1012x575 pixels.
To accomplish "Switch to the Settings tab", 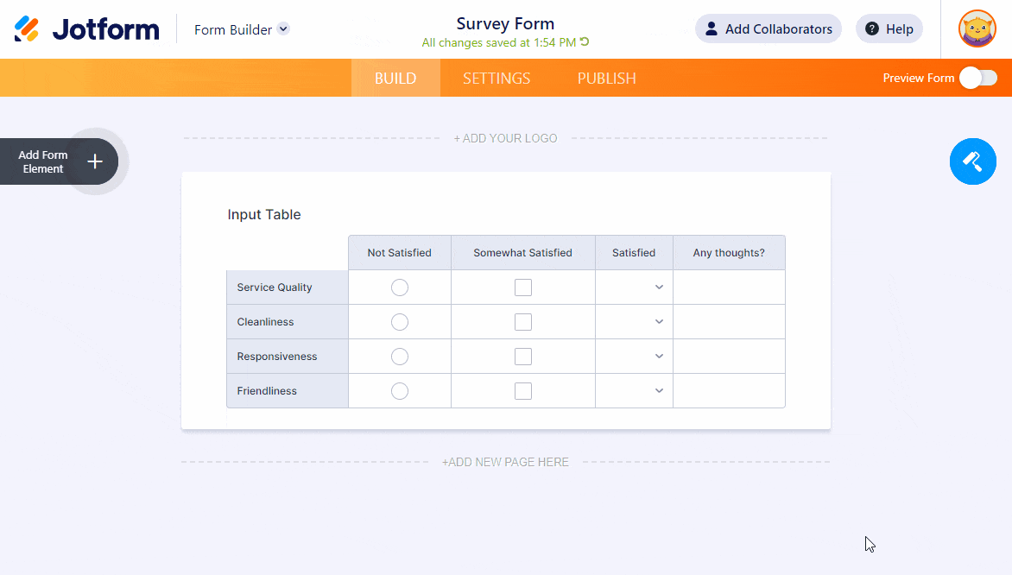I will 497,78.
